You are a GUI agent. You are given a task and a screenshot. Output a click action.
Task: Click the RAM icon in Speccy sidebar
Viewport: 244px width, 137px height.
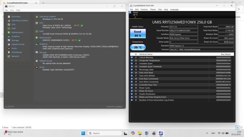(x=9, y=28)
